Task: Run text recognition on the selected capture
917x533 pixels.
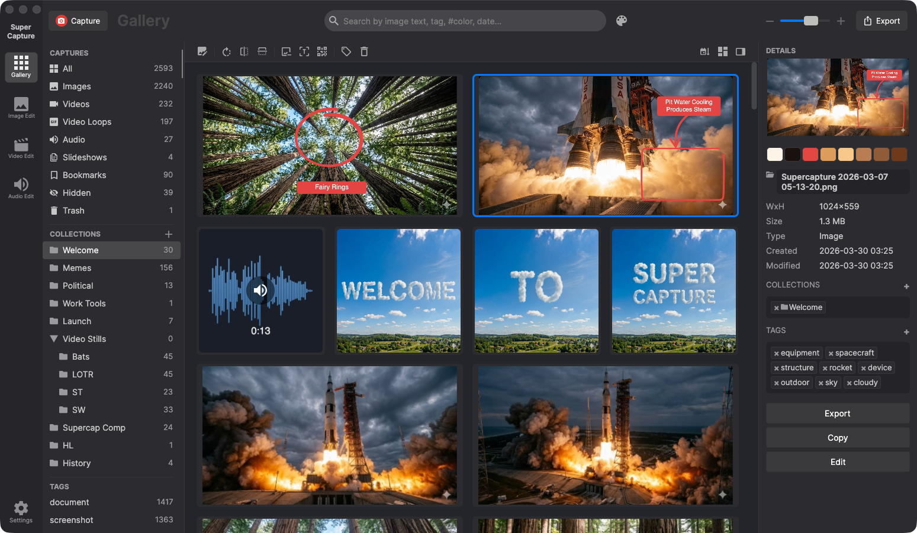Action: tap(304, 51)
